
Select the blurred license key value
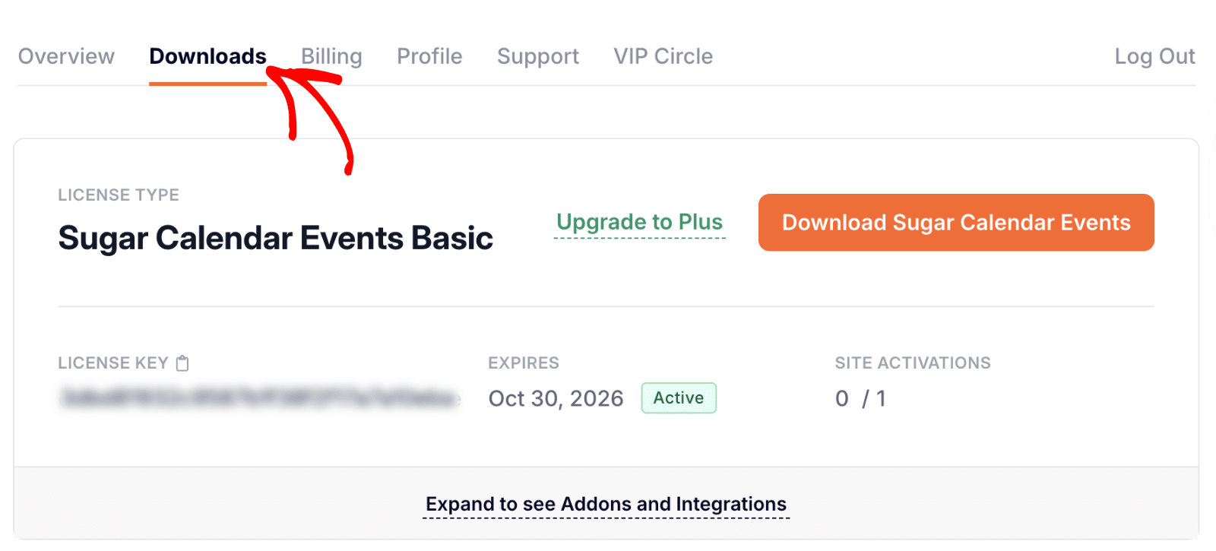click(x=258, y=397)
